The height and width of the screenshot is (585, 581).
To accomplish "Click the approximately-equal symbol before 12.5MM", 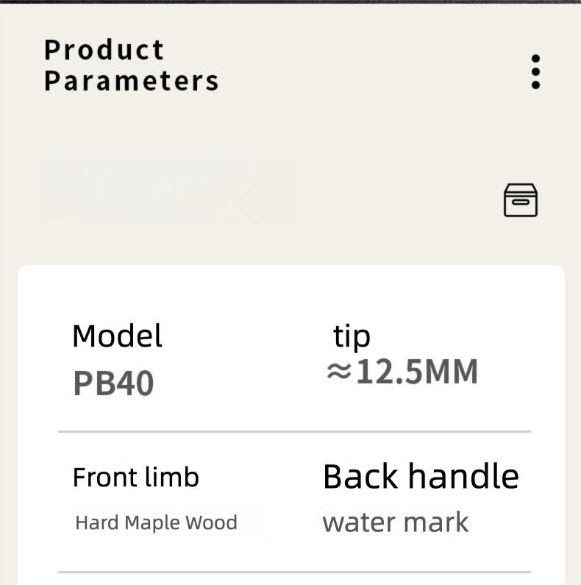I will point(338,372).
